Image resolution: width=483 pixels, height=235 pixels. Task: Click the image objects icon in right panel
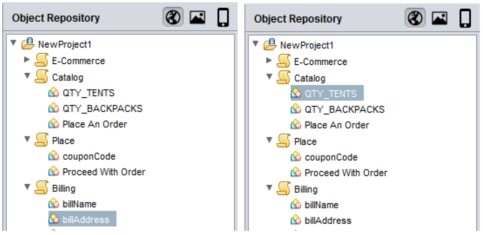click(439, 19)
